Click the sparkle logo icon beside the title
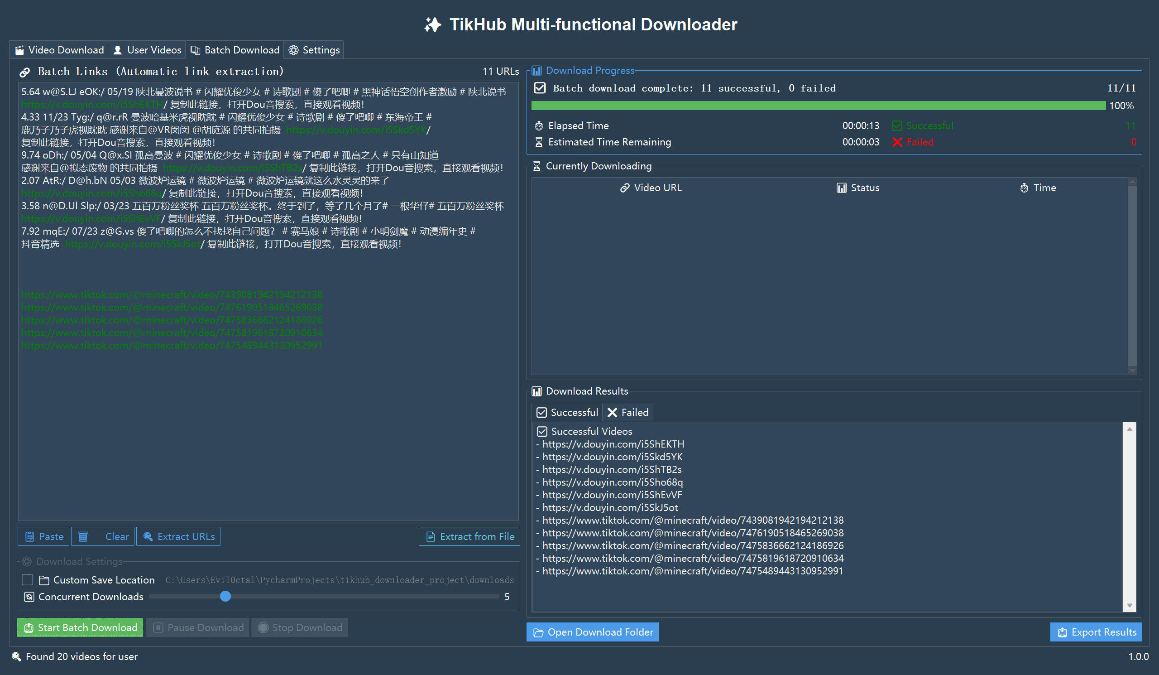This screenshot has height=675, width=1159. click(432, 24)
